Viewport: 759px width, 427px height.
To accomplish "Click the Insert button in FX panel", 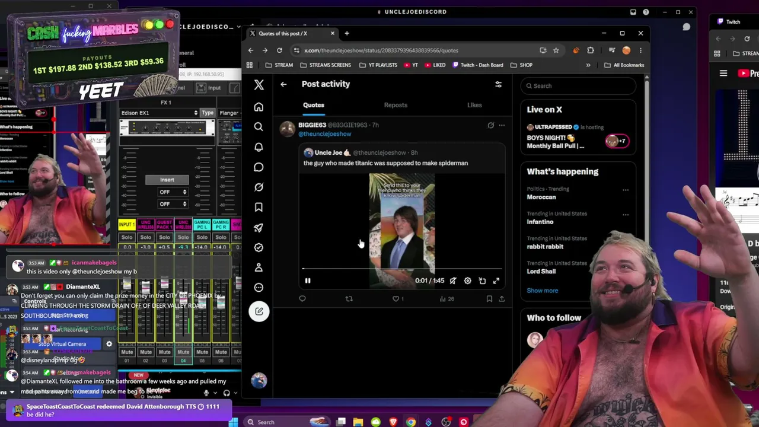I will [167, 180].
